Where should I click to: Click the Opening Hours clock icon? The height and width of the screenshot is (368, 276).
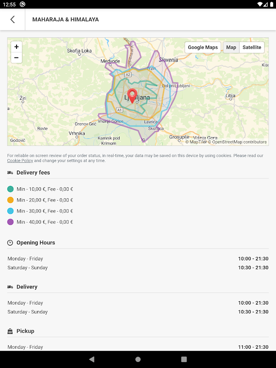click(x=10, y=243)
